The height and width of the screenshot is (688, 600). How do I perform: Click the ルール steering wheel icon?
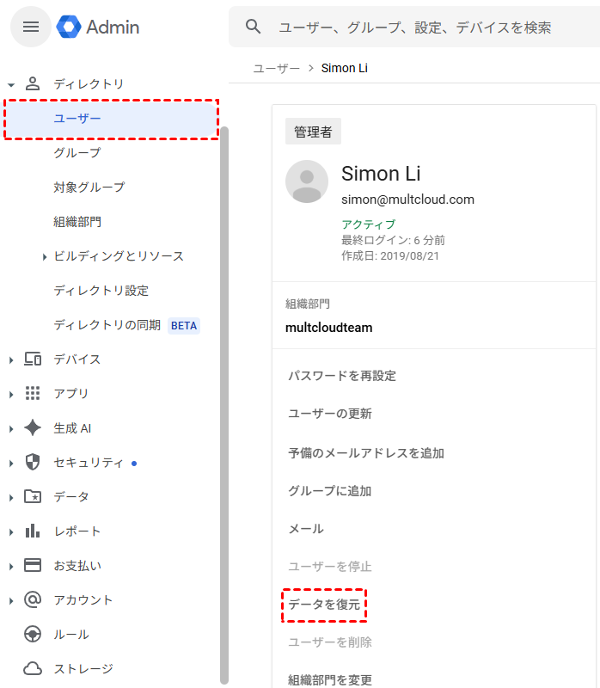(33, 634)
